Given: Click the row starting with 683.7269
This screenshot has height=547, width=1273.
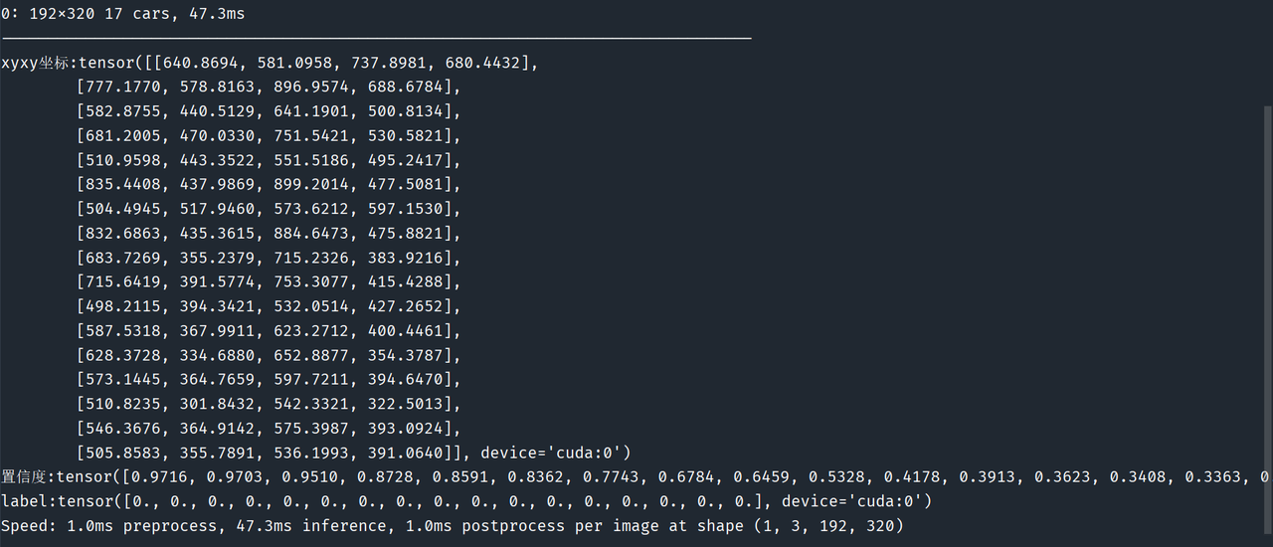Looking at the screenshot, I should pyautogui.click(x=269, y=258).
